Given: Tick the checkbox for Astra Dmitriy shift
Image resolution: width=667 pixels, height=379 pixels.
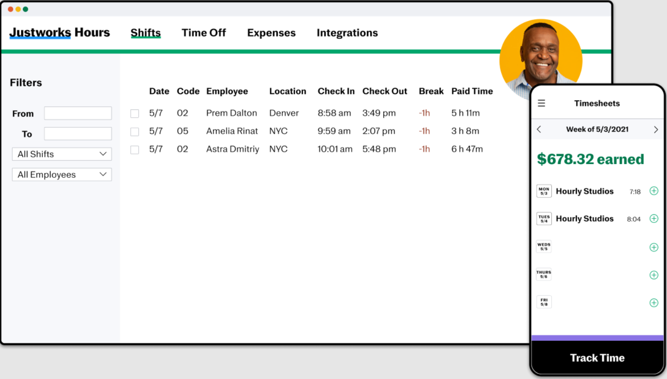Looking at the screenshot, I should pyautogui.click(x=134, y=150).
